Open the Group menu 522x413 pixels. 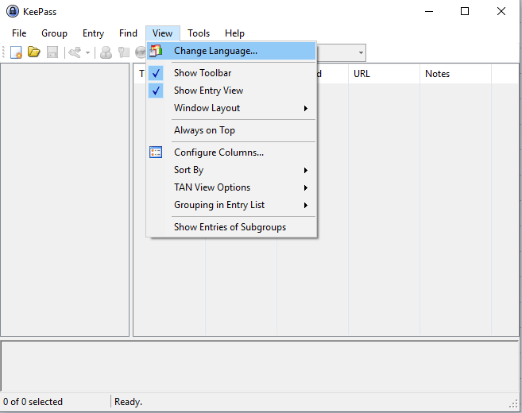pos(54,33)
